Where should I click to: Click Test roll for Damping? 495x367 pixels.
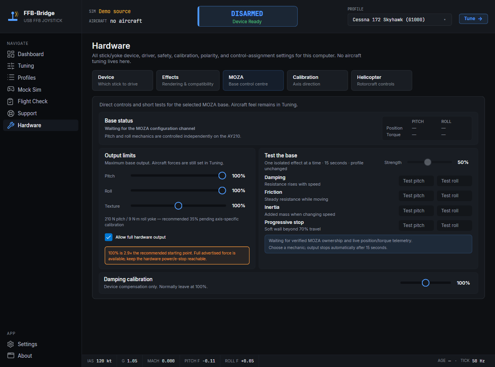point(454,181)
